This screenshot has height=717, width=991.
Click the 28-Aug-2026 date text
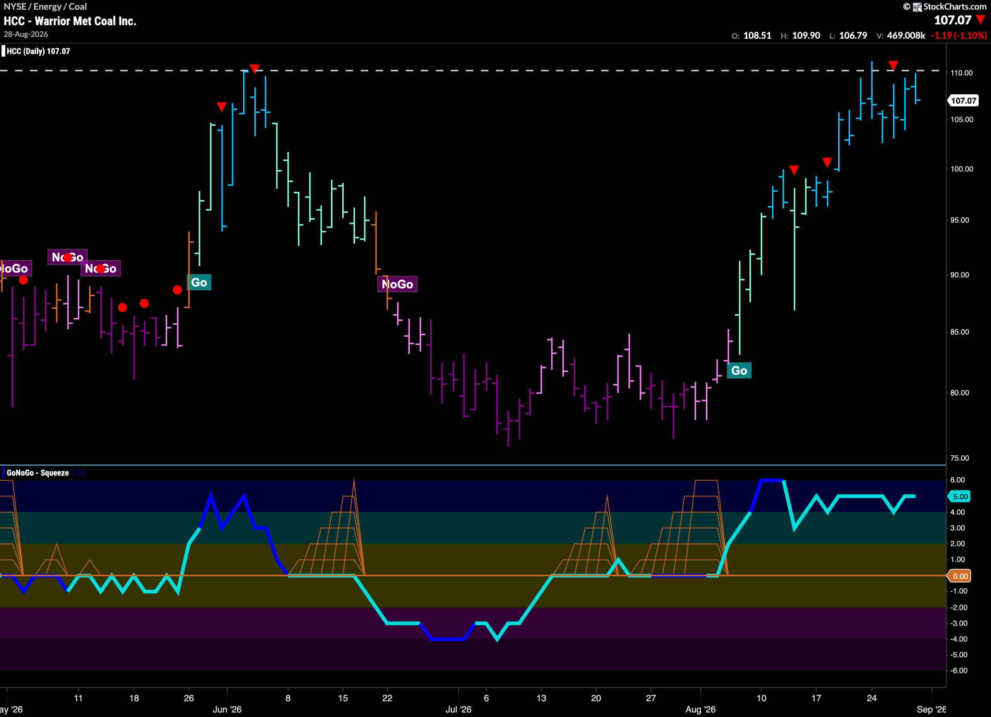(26, 34)
